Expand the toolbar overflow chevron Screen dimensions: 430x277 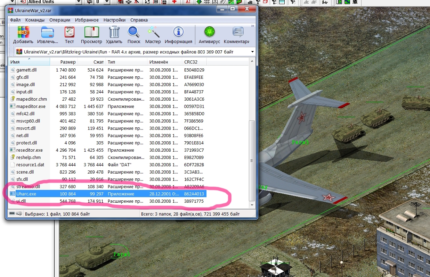click(x=253, y=26)
